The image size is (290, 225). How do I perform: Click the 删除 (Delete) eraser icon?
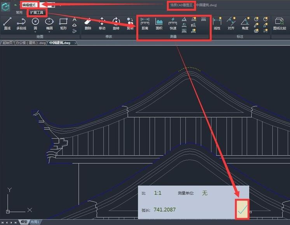tap(88, 23)
